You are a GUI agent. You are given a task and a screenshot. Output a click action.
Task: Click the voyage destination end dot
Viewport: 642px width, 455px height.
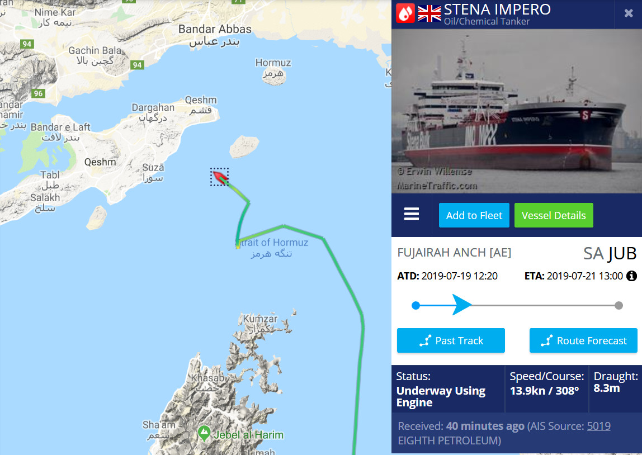(619, 305)
